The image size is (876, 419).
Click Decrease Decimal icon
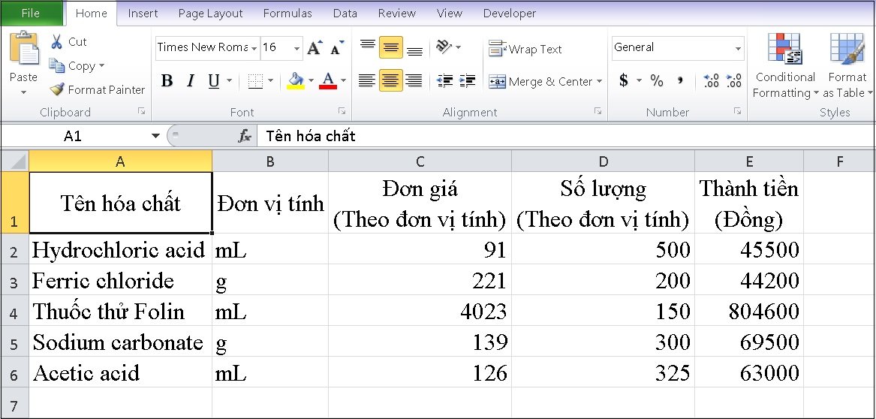733,81
